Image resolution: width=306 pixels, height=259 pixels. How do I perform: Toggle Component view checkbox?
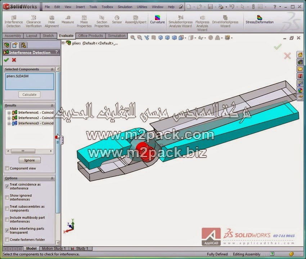7,168
